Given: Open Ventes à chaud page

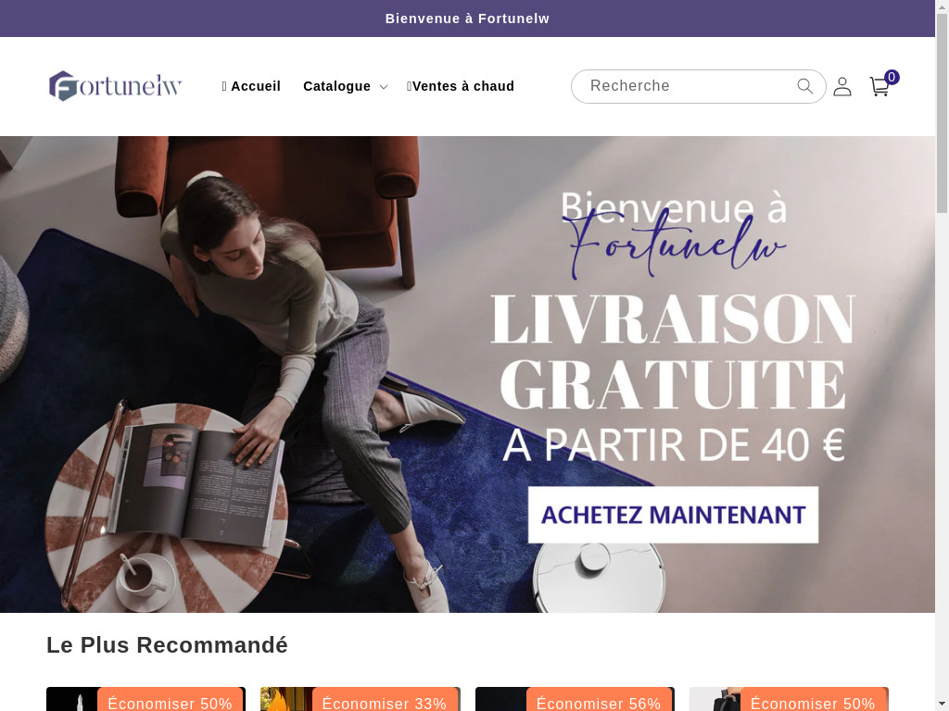Looking at the screenshot, I should [463, 86].
